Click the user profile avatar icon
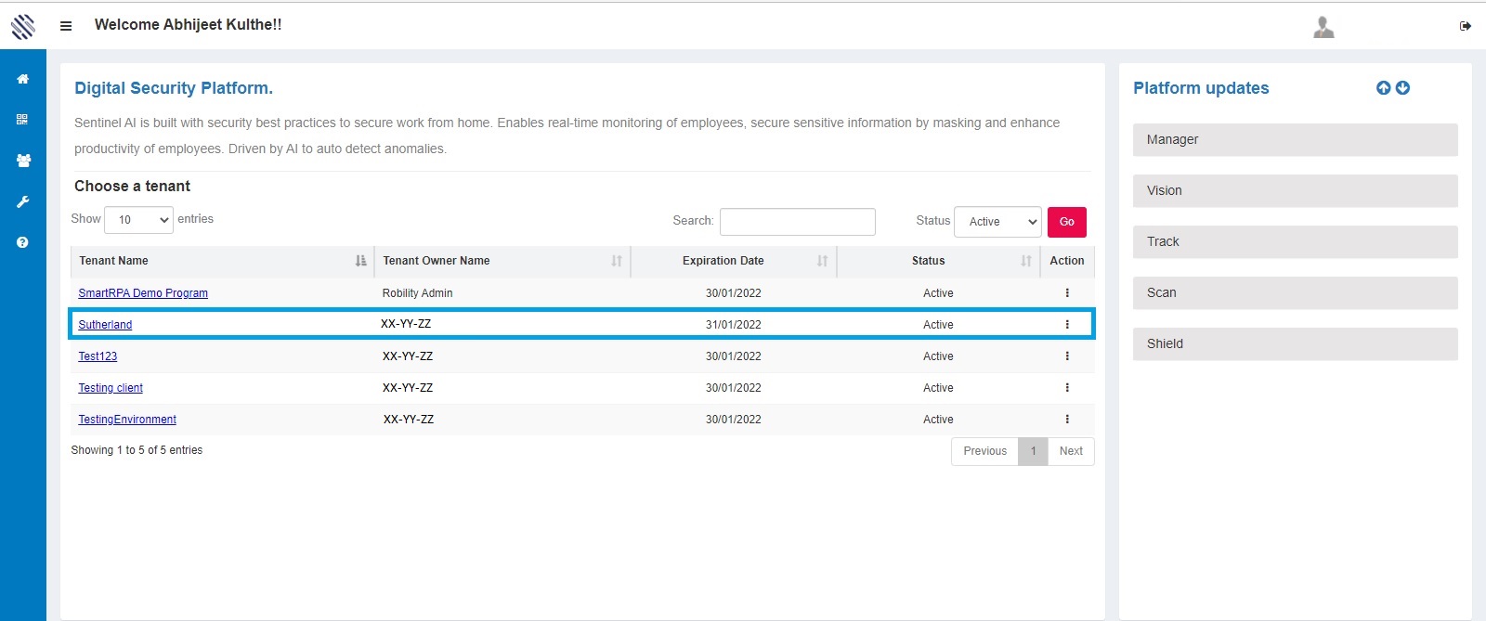This screenshot has height=621, width=1486. 1323,28
